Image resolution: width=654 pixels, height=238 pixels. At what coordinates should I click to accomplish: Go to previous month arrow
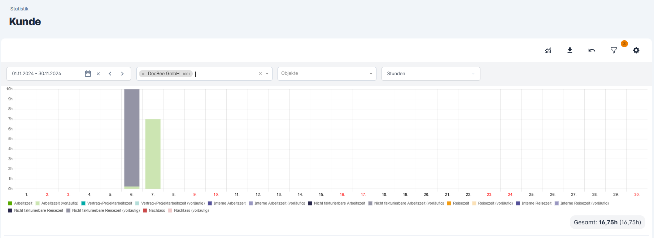point(110,74)
